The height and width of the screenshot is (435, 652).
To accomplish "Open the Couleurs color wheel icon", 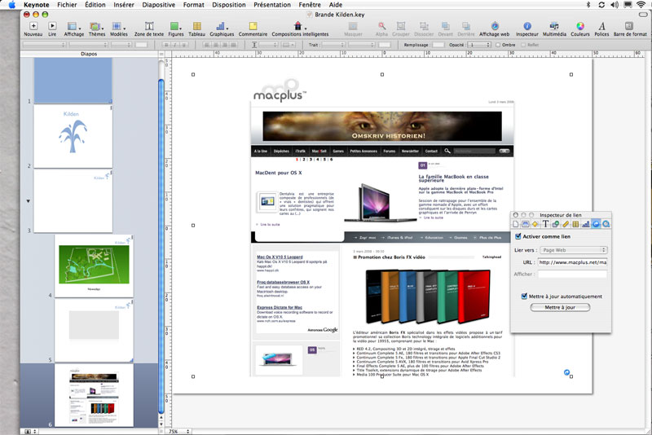I will tap(580, 26).
